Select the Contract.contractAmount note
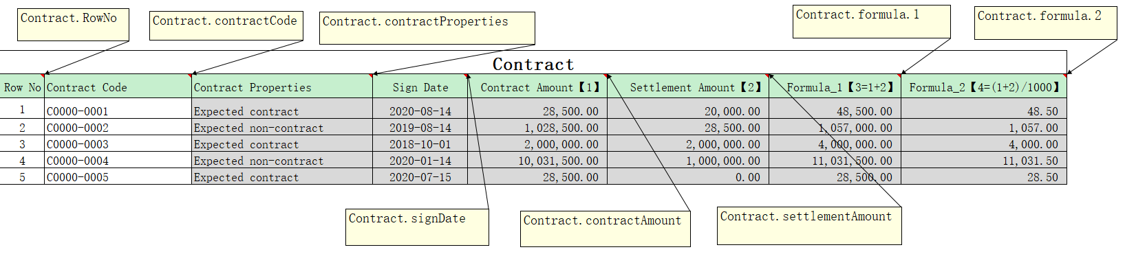This screenshot has height=254, width=1125. point(606,229)
